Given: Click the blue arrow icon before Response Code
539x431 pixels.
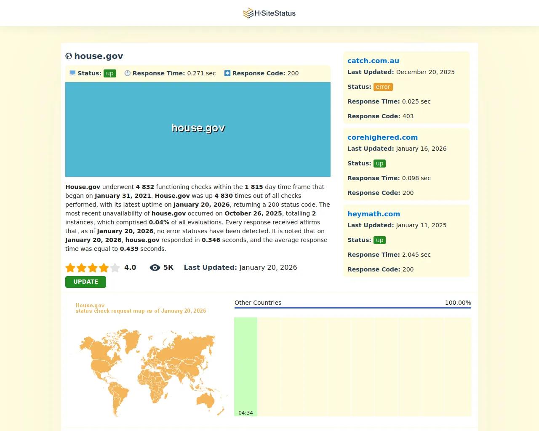Looking at the screenshot, I should tap(227, 73).
